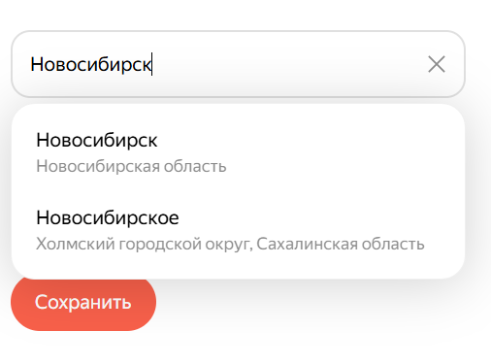Focus the city input containing Новосибирск

coord(238,64)
